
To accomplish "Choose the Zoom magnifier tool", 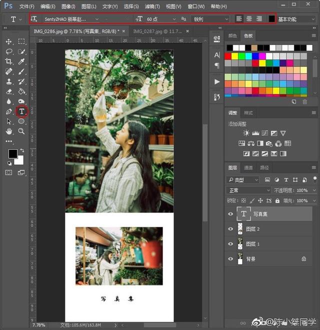I will pos(21,131).
